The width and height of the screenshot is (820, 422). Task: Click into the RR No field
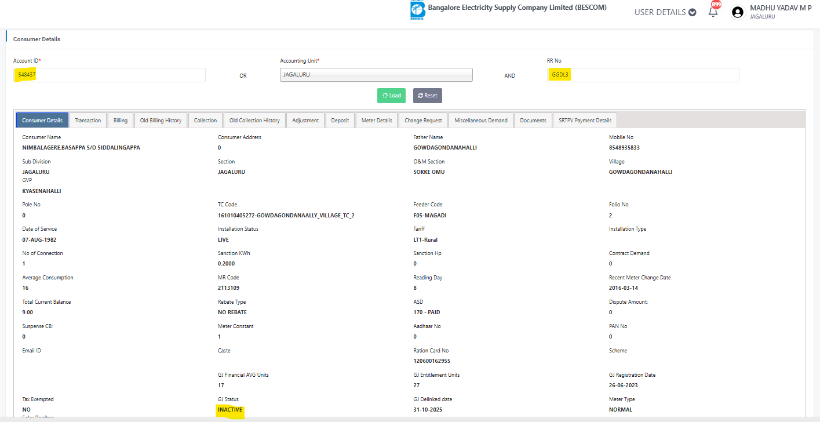(x=643, y=75)
